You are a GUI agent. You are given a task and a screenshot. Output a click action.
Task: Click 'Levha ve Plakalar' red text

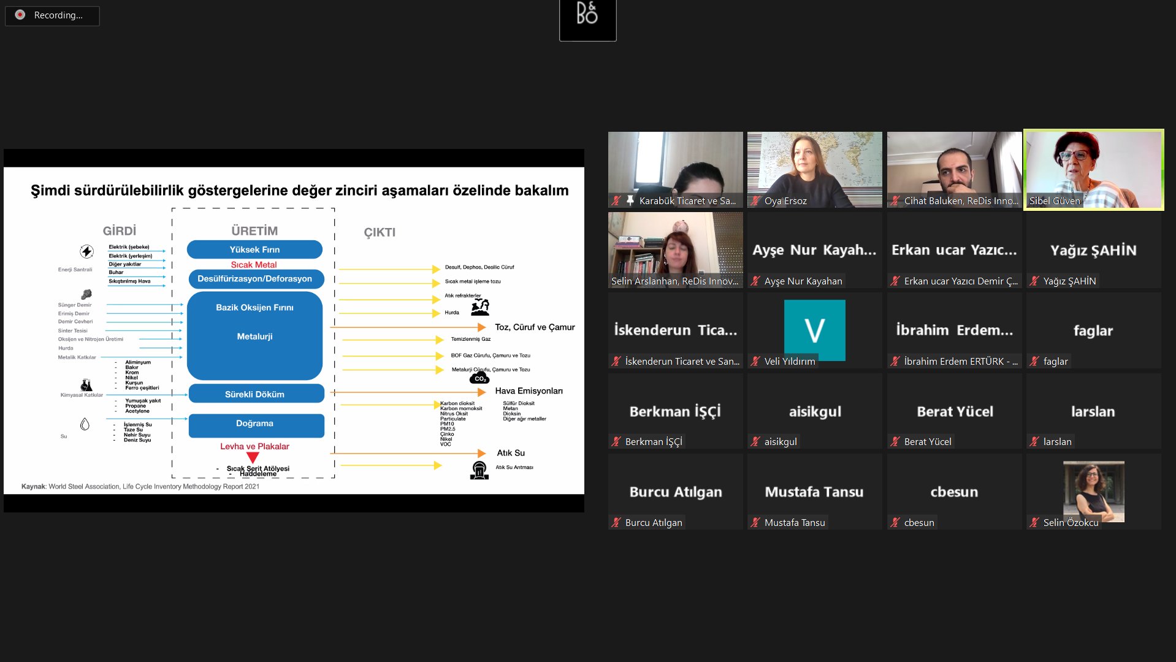point(254,446)
